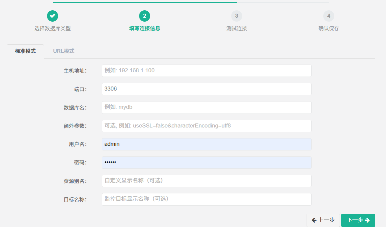Click the 目标名称 input field

(207, 199)
